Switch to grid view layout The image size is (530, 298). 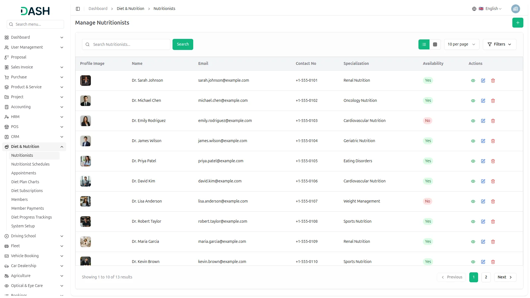coord(435,44)
